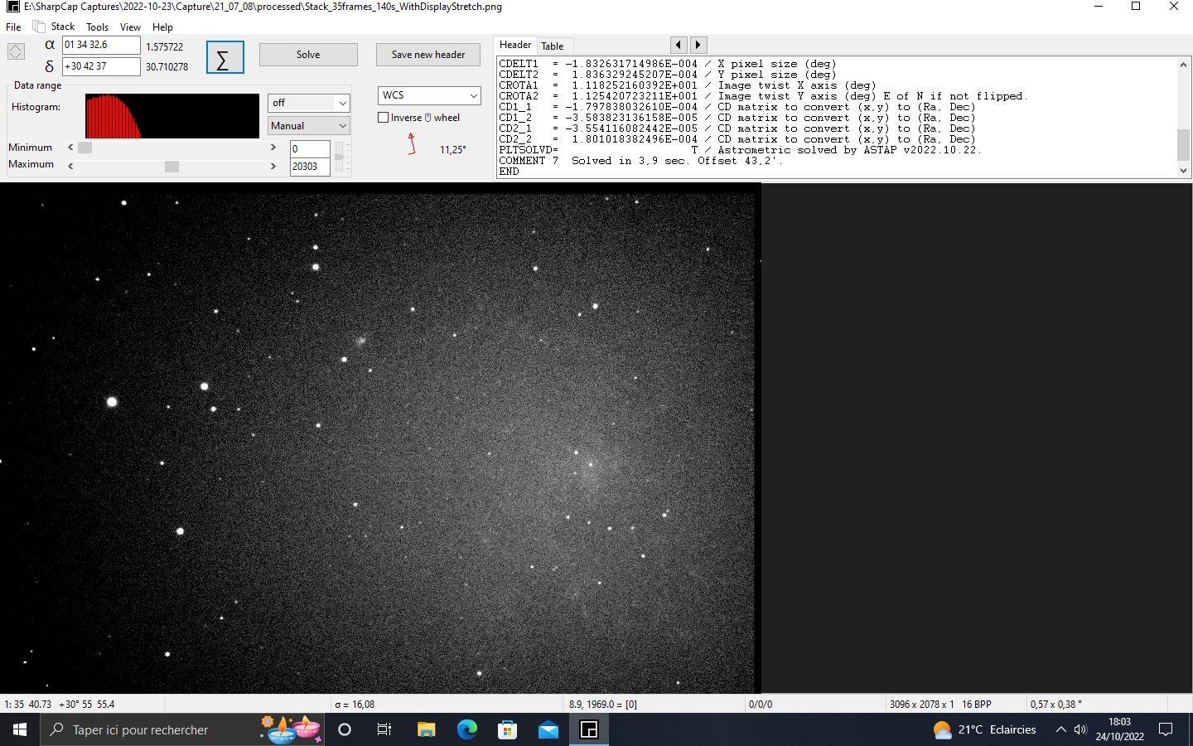Click the CROTA1 header line
The width and height of the screenshot is (1193, 746).
pos(688,85)
